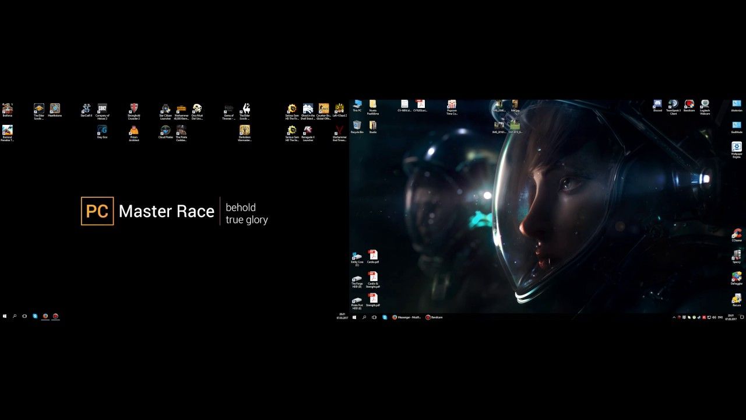Open the Cardio.pdf file

coord(373,257)
